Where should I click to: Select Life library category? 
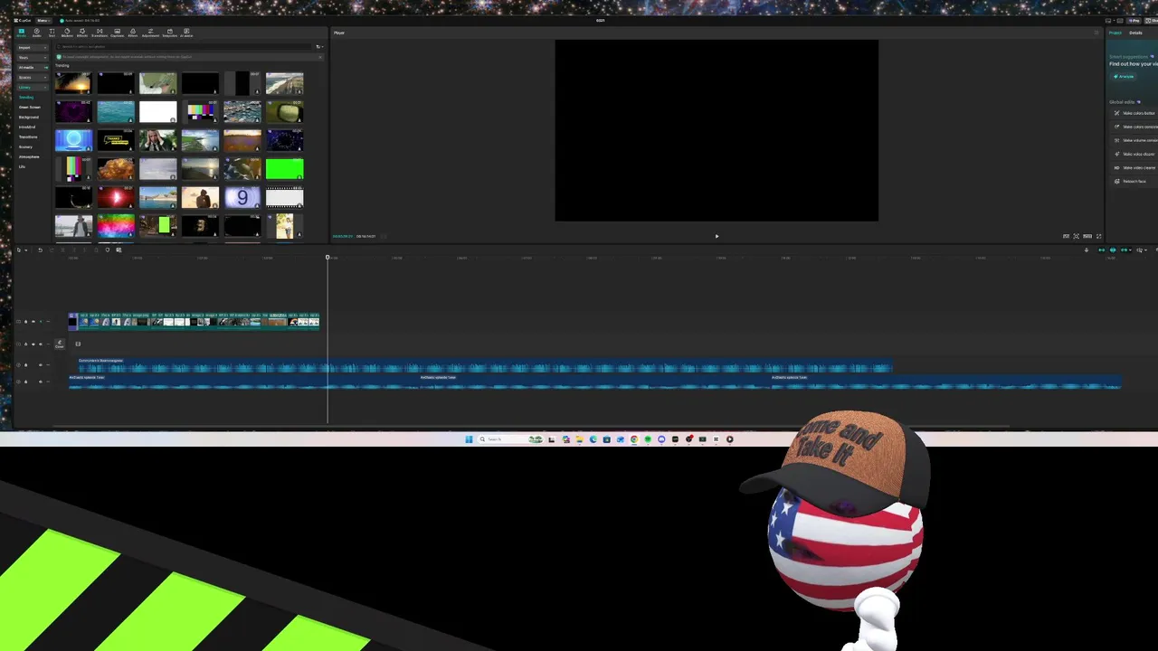(x=23, y=167)
